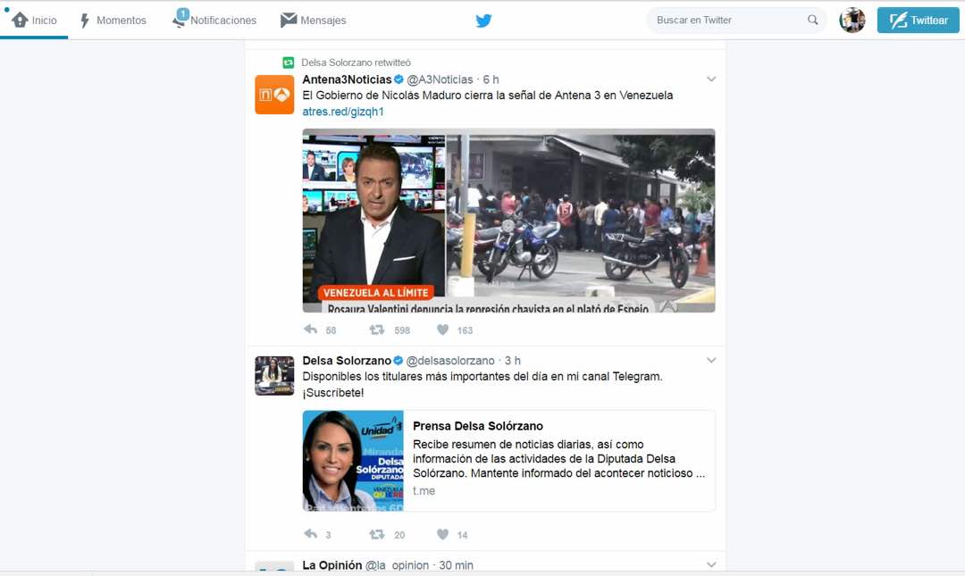Open the La Opinión account name

tap(331, 565)
